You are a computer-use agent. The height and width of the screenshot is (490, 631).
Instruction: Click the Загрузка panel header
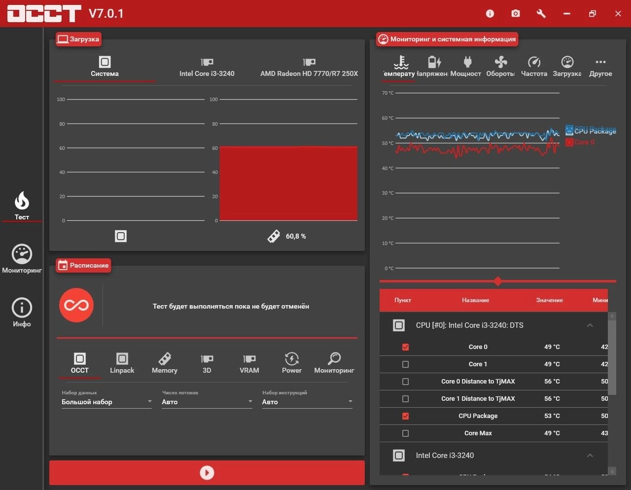point(78,39)
